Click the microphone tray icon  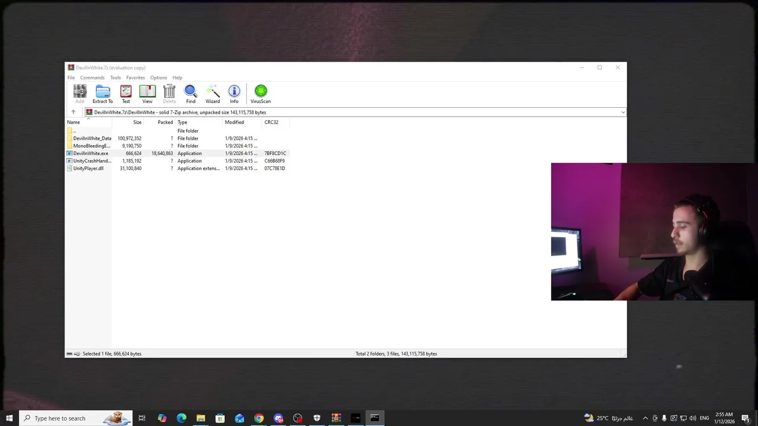pyautogui.click(x=664, y=418)
